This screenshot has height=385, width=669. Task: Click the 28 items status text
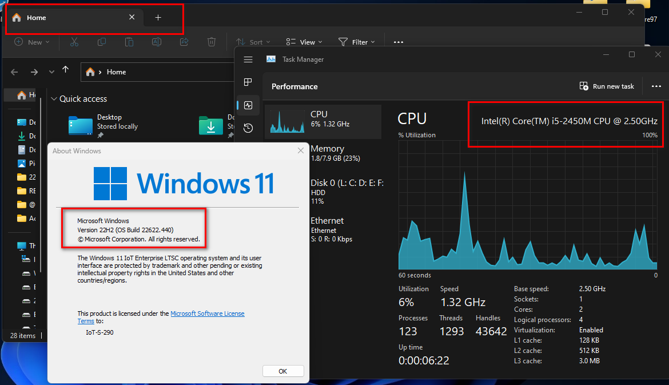click(x=23, y=336)
